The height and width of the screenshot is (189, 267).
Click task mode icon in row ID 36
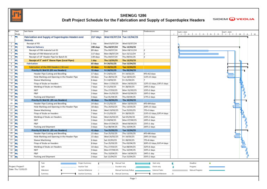pos(16,157)
